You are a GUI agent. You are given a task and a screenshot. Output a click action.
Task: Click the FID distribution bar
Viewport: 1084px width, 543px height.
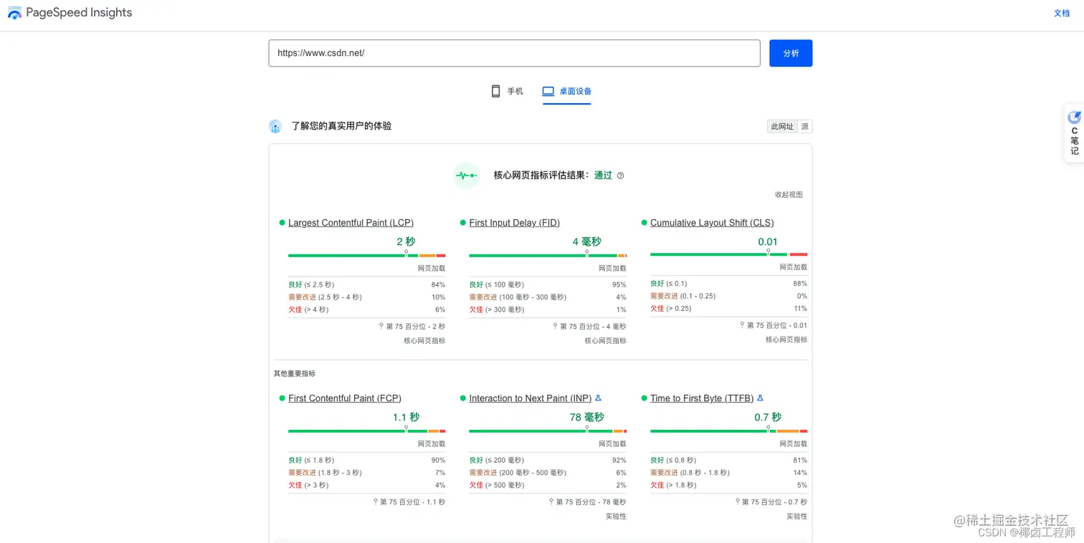click(x=548, y=255)
